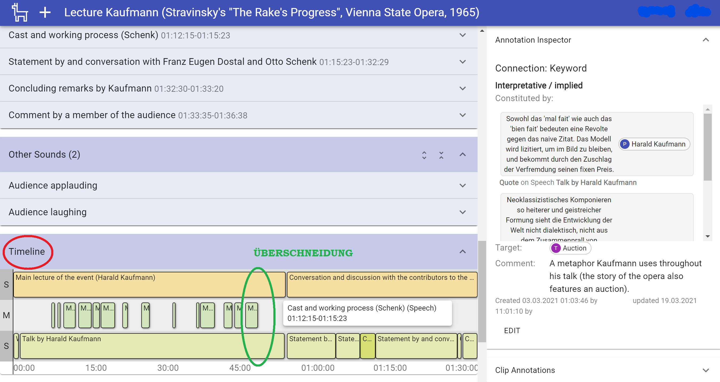Click the Auction target tag chip
The image size is (720, 382).
570,248
